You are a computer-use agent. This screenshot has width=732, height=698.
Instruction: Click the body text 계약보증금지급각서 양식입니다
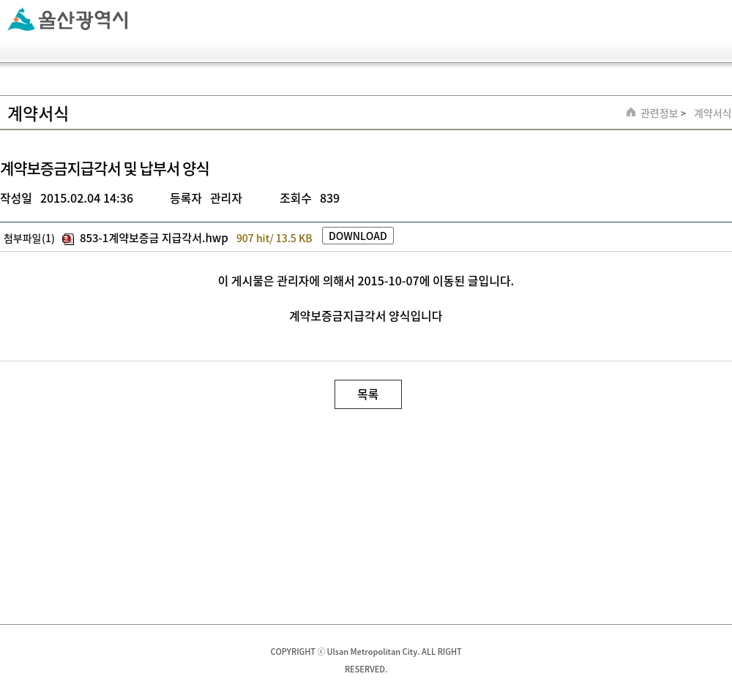coord(365,316)
